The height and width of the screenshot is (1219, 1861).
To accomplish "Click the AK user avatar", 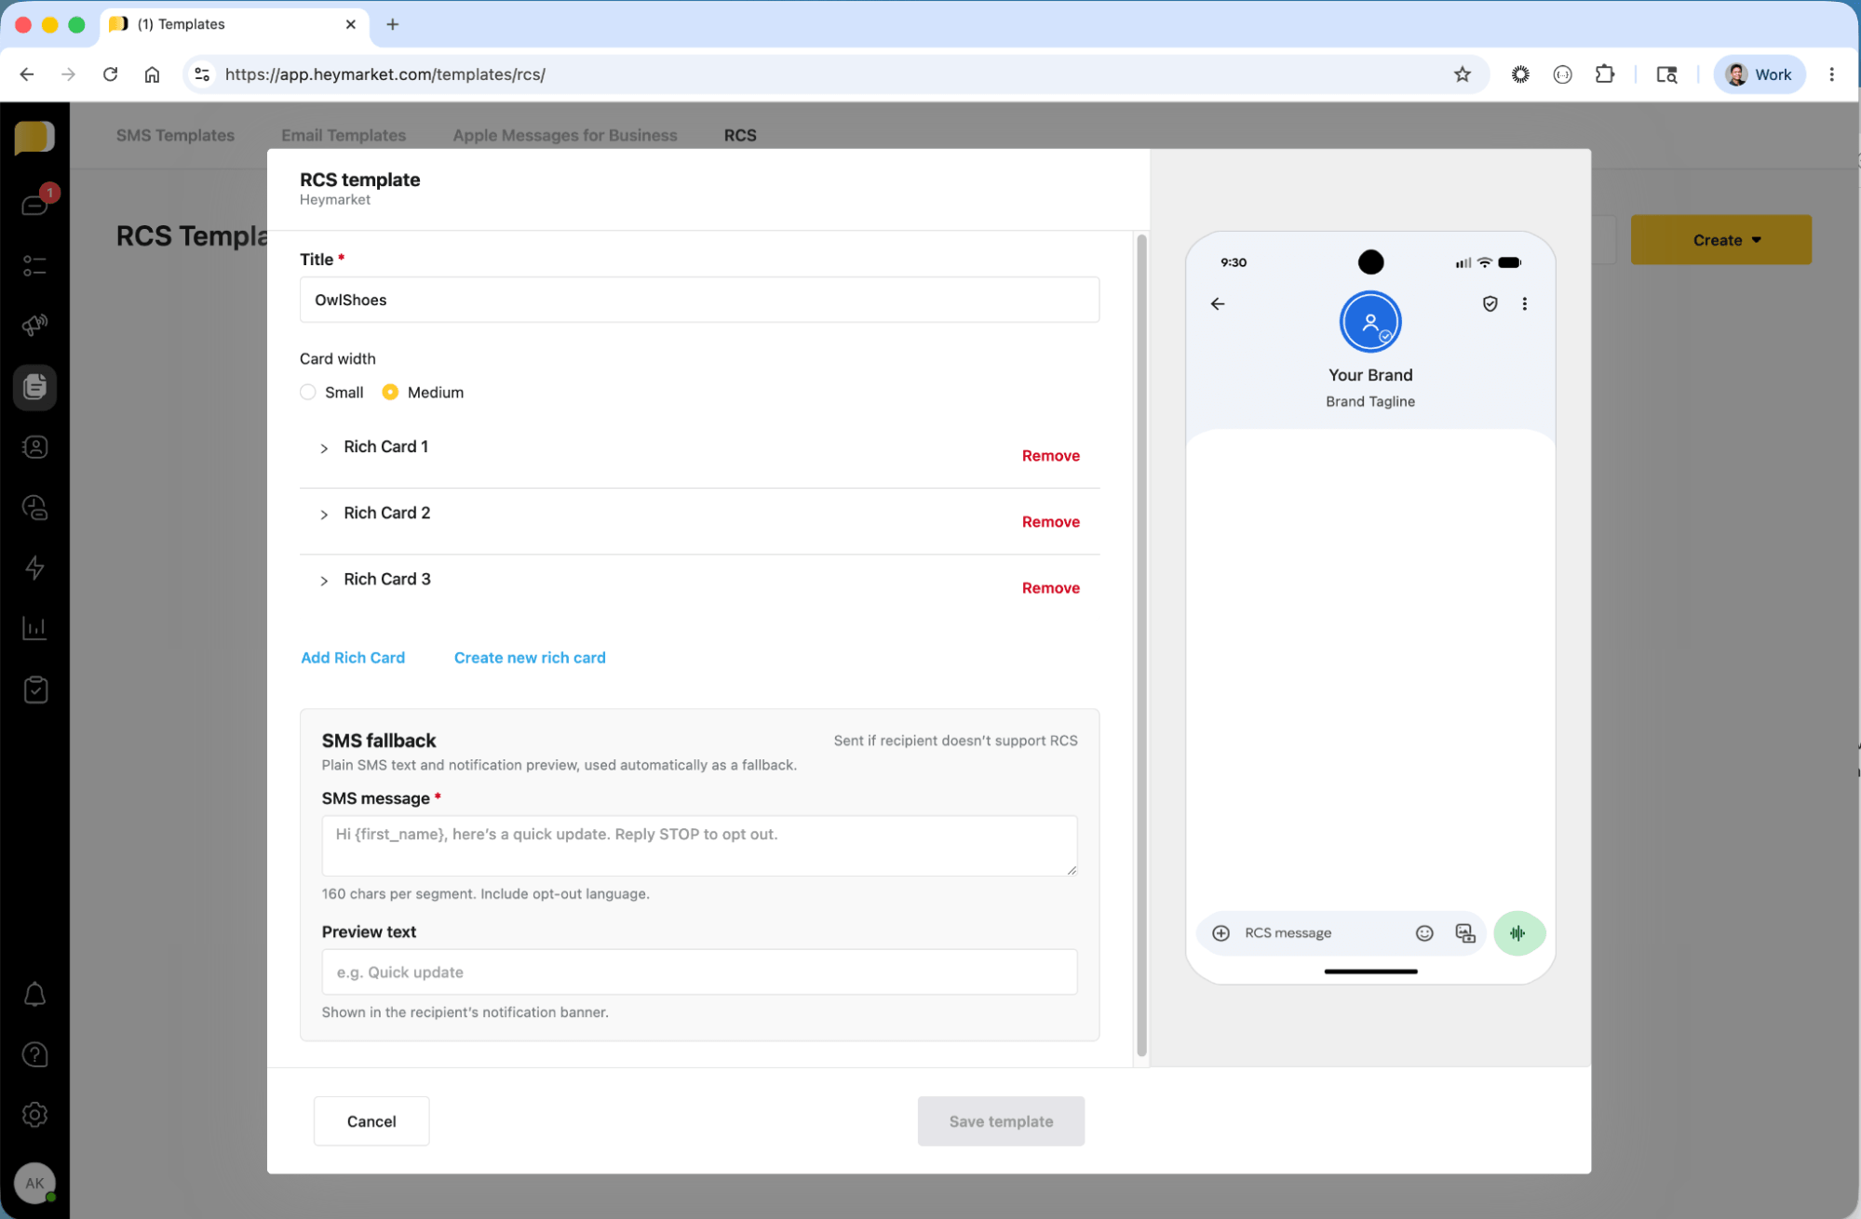I will (x=35, y=1184).
